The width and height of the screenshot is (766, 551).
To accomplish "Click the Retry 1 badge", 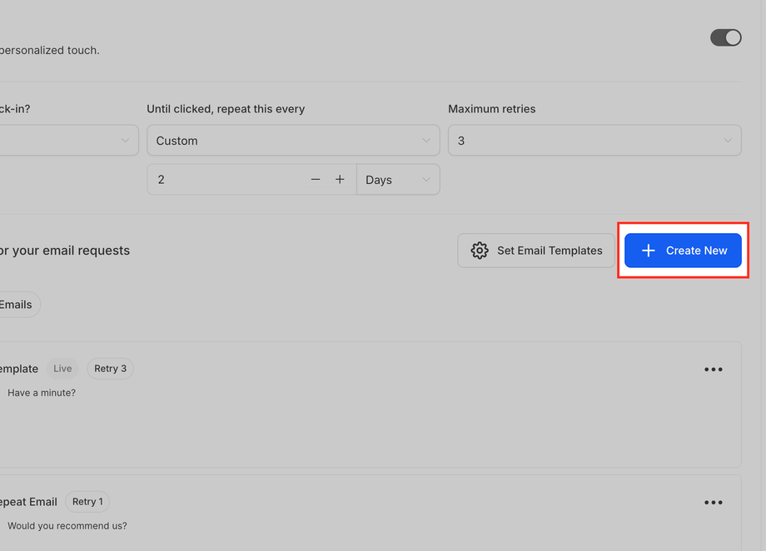I will coord(87,502).
